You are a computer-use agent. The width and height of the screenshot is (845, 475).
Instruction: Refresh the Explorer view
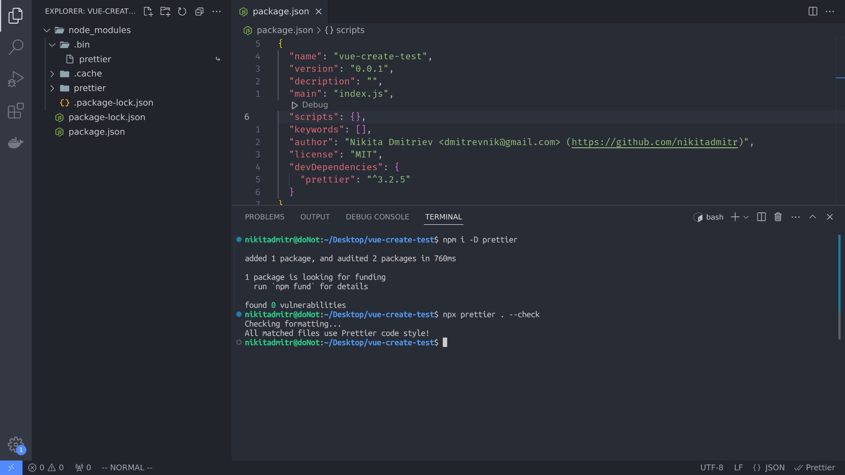point(182,11)
